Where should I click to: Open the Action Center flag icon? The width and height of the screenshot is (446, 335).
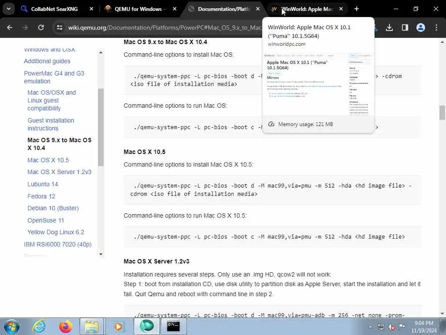tap(402, 326)
